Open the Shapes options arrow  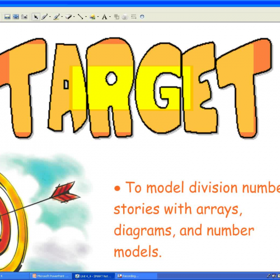[x=98, y=17]
